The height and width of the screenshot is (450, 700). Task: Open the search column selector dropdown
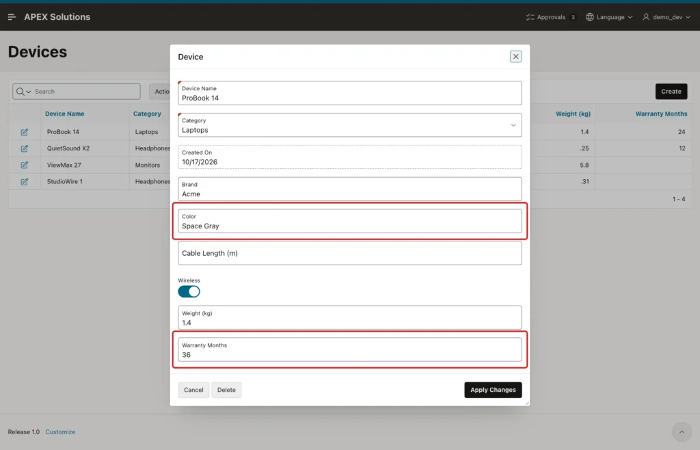pos(24,92)
